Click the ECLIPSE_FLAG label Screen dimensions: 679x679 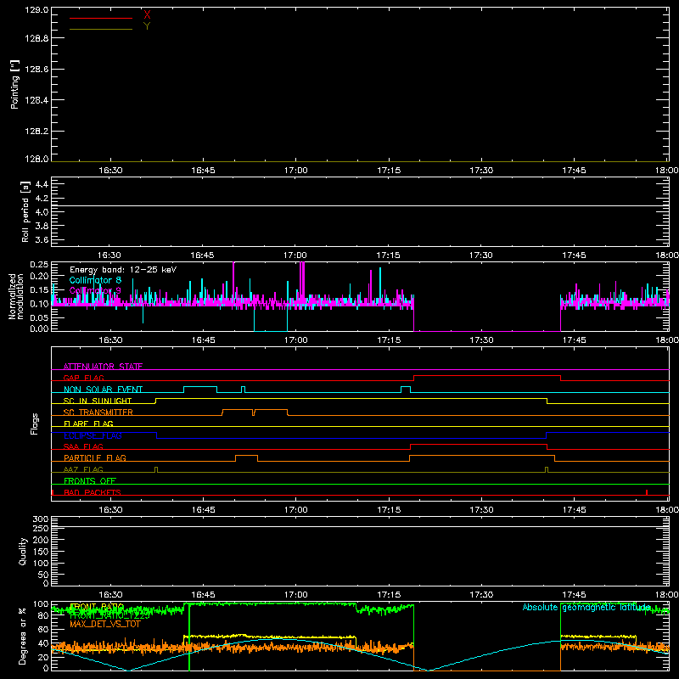93,435
